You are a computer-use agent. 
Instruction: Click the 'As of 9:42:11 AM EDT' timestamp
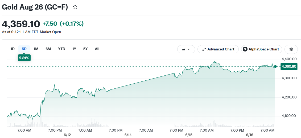[20, 32]
